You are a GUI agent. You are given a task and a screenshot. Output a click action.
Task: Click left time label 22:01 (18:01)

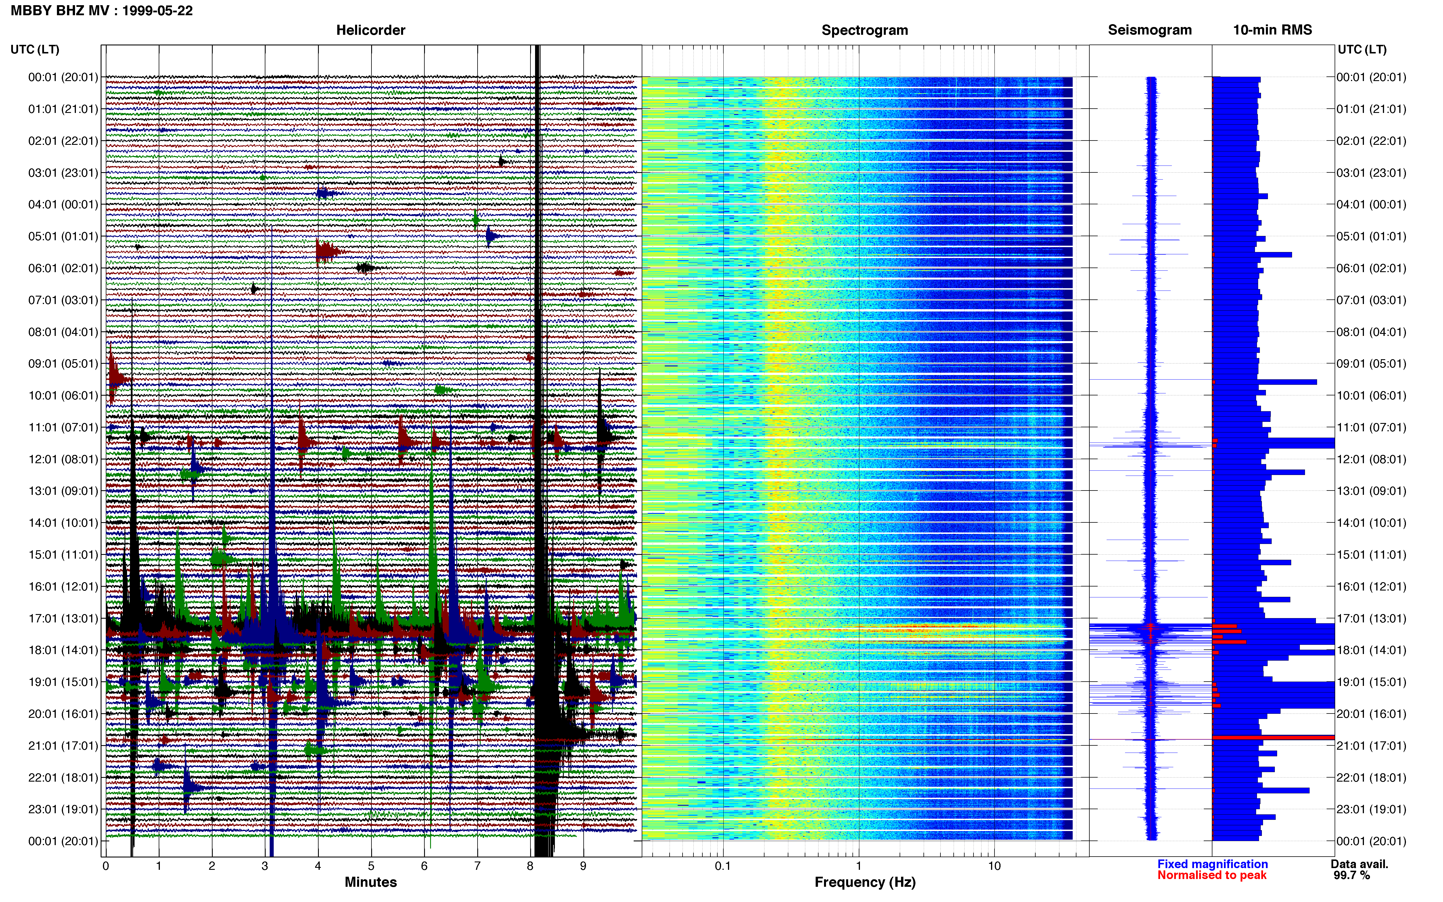coord(63,777)
